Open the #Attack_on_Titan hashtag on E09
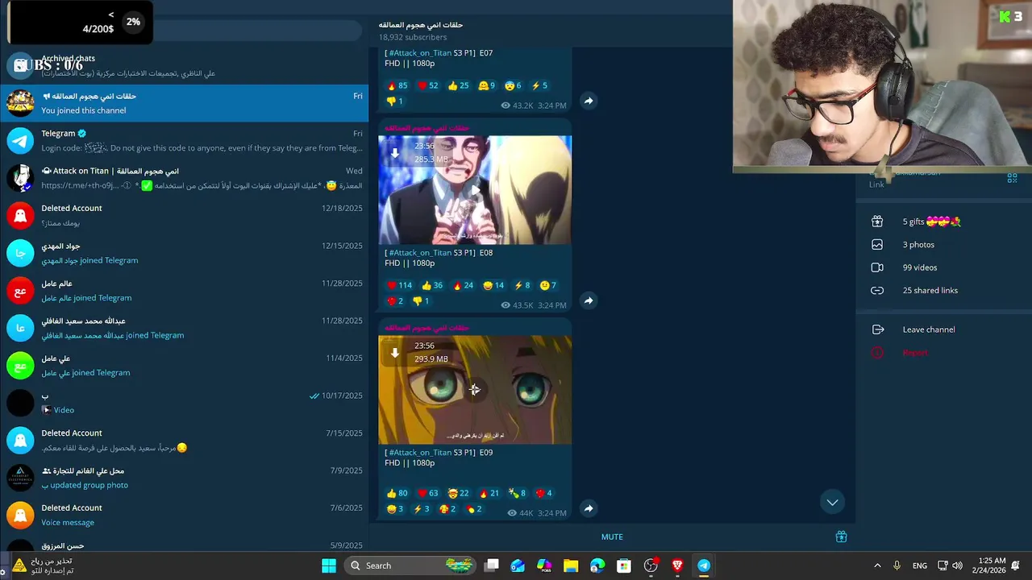This screenshot has height=580, width=1032. (x=420, y=453)
